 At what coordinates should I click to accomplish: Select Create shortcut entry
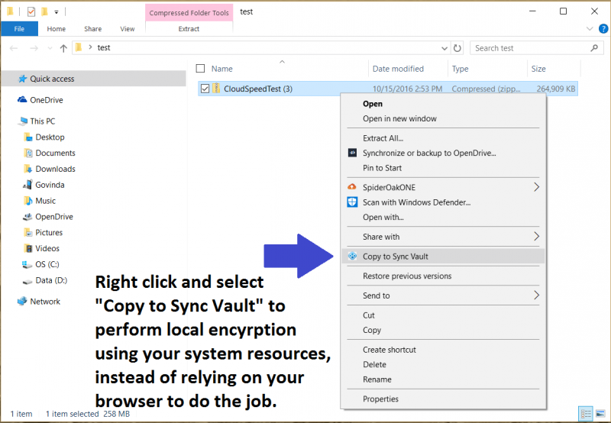pos(443,350)
